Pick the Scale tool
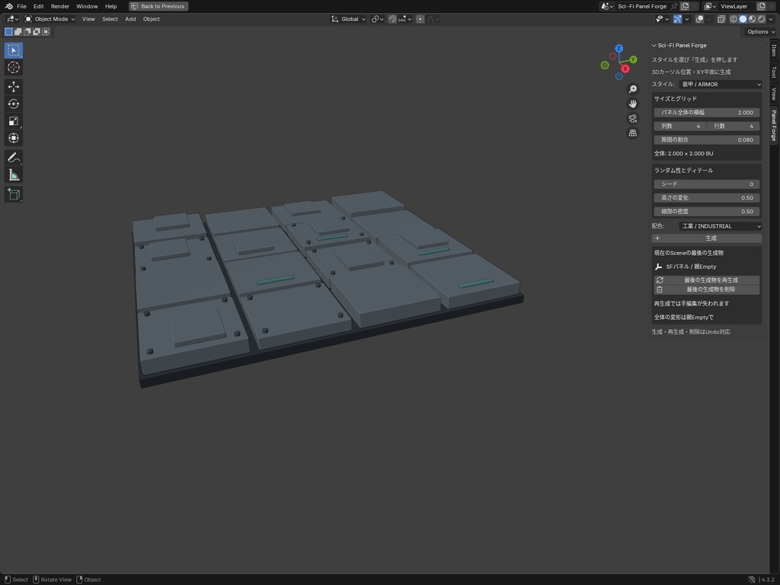Viewport: 780px width, 585px height. point(14,121)
